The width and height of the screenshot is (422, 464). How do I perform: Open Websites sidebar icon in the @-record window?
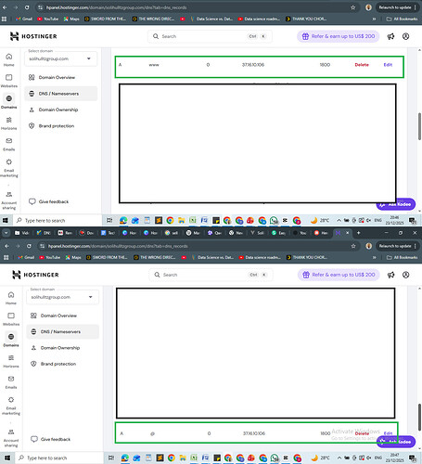click(11, 316)
